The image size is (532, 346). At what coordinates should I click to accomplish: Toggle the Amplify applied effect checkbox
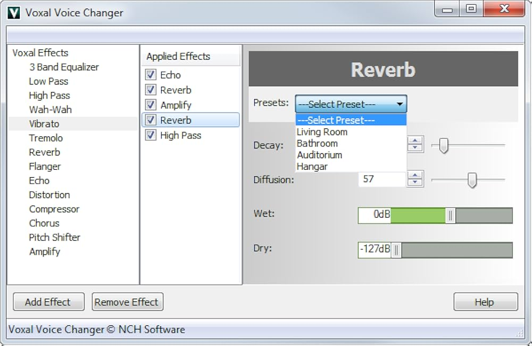[x=151, y=105]
